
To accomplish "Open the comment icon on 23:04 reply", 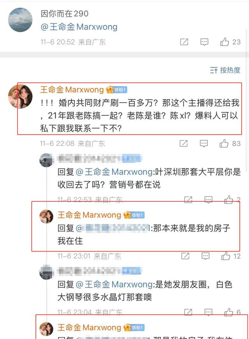I will pos(208,312).
